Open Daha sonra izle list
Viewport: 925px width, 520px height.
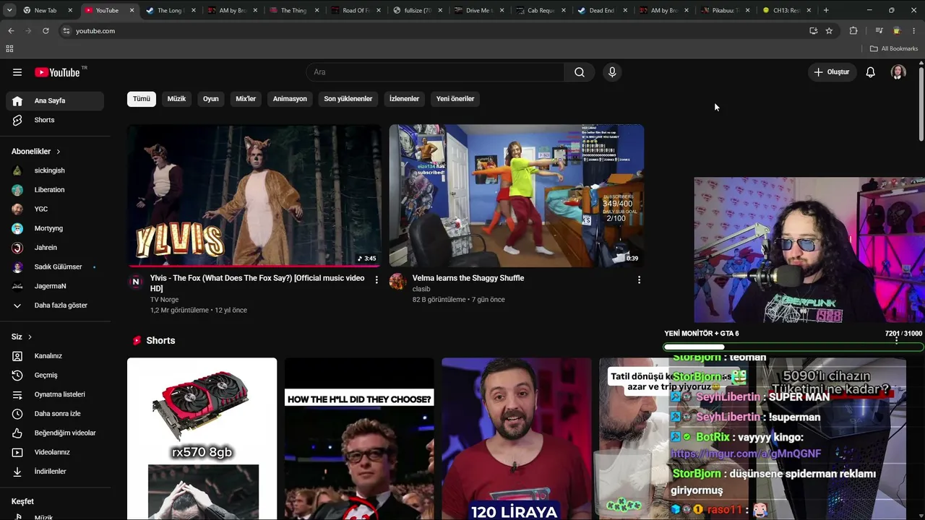coord(55,414)
